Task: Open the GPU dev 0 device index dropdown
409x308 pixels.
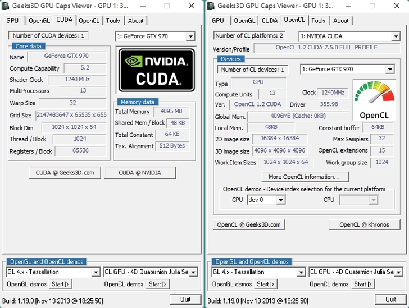Action: tap(281, 200)
